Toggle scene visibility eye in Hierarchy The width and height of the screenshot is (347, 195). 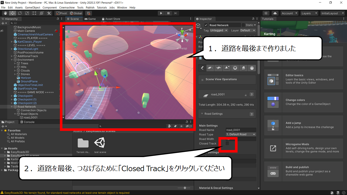[2, 31]
